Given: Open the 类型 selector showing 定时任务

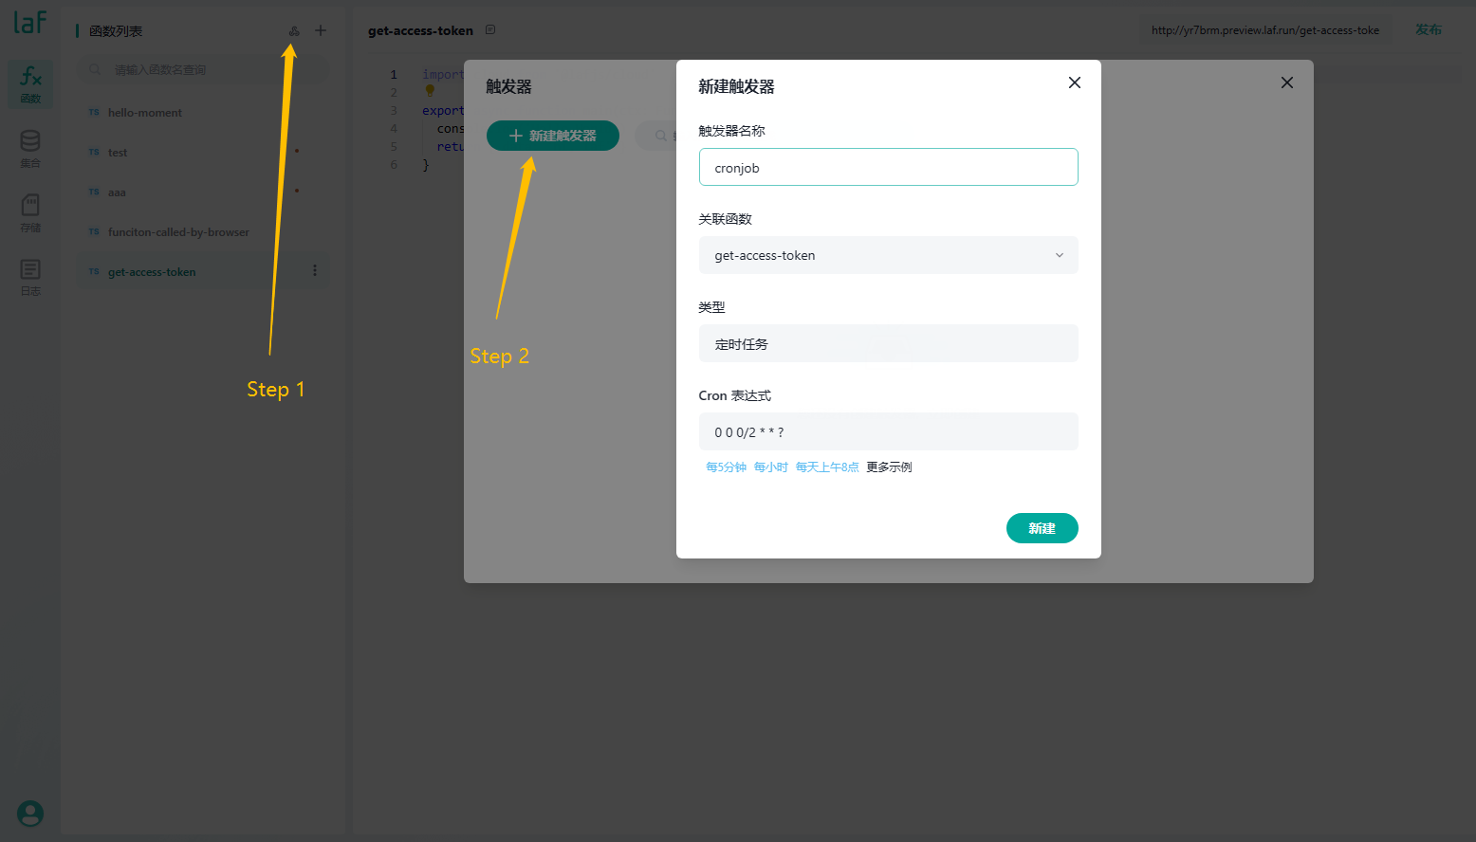Looking at the screenshot, I should pyautogui.click(x=888, y=343).
